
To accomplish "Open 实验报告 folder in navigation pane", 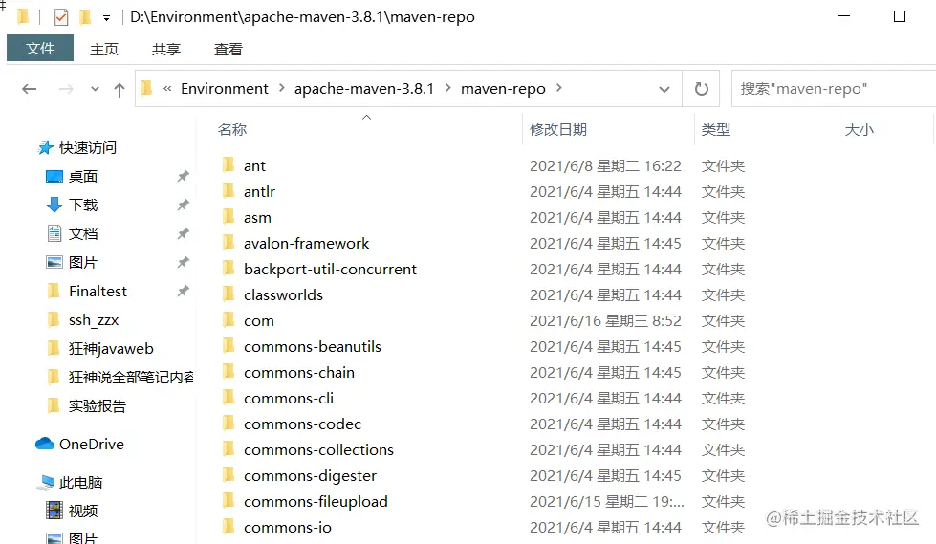I will coord(98,406).
